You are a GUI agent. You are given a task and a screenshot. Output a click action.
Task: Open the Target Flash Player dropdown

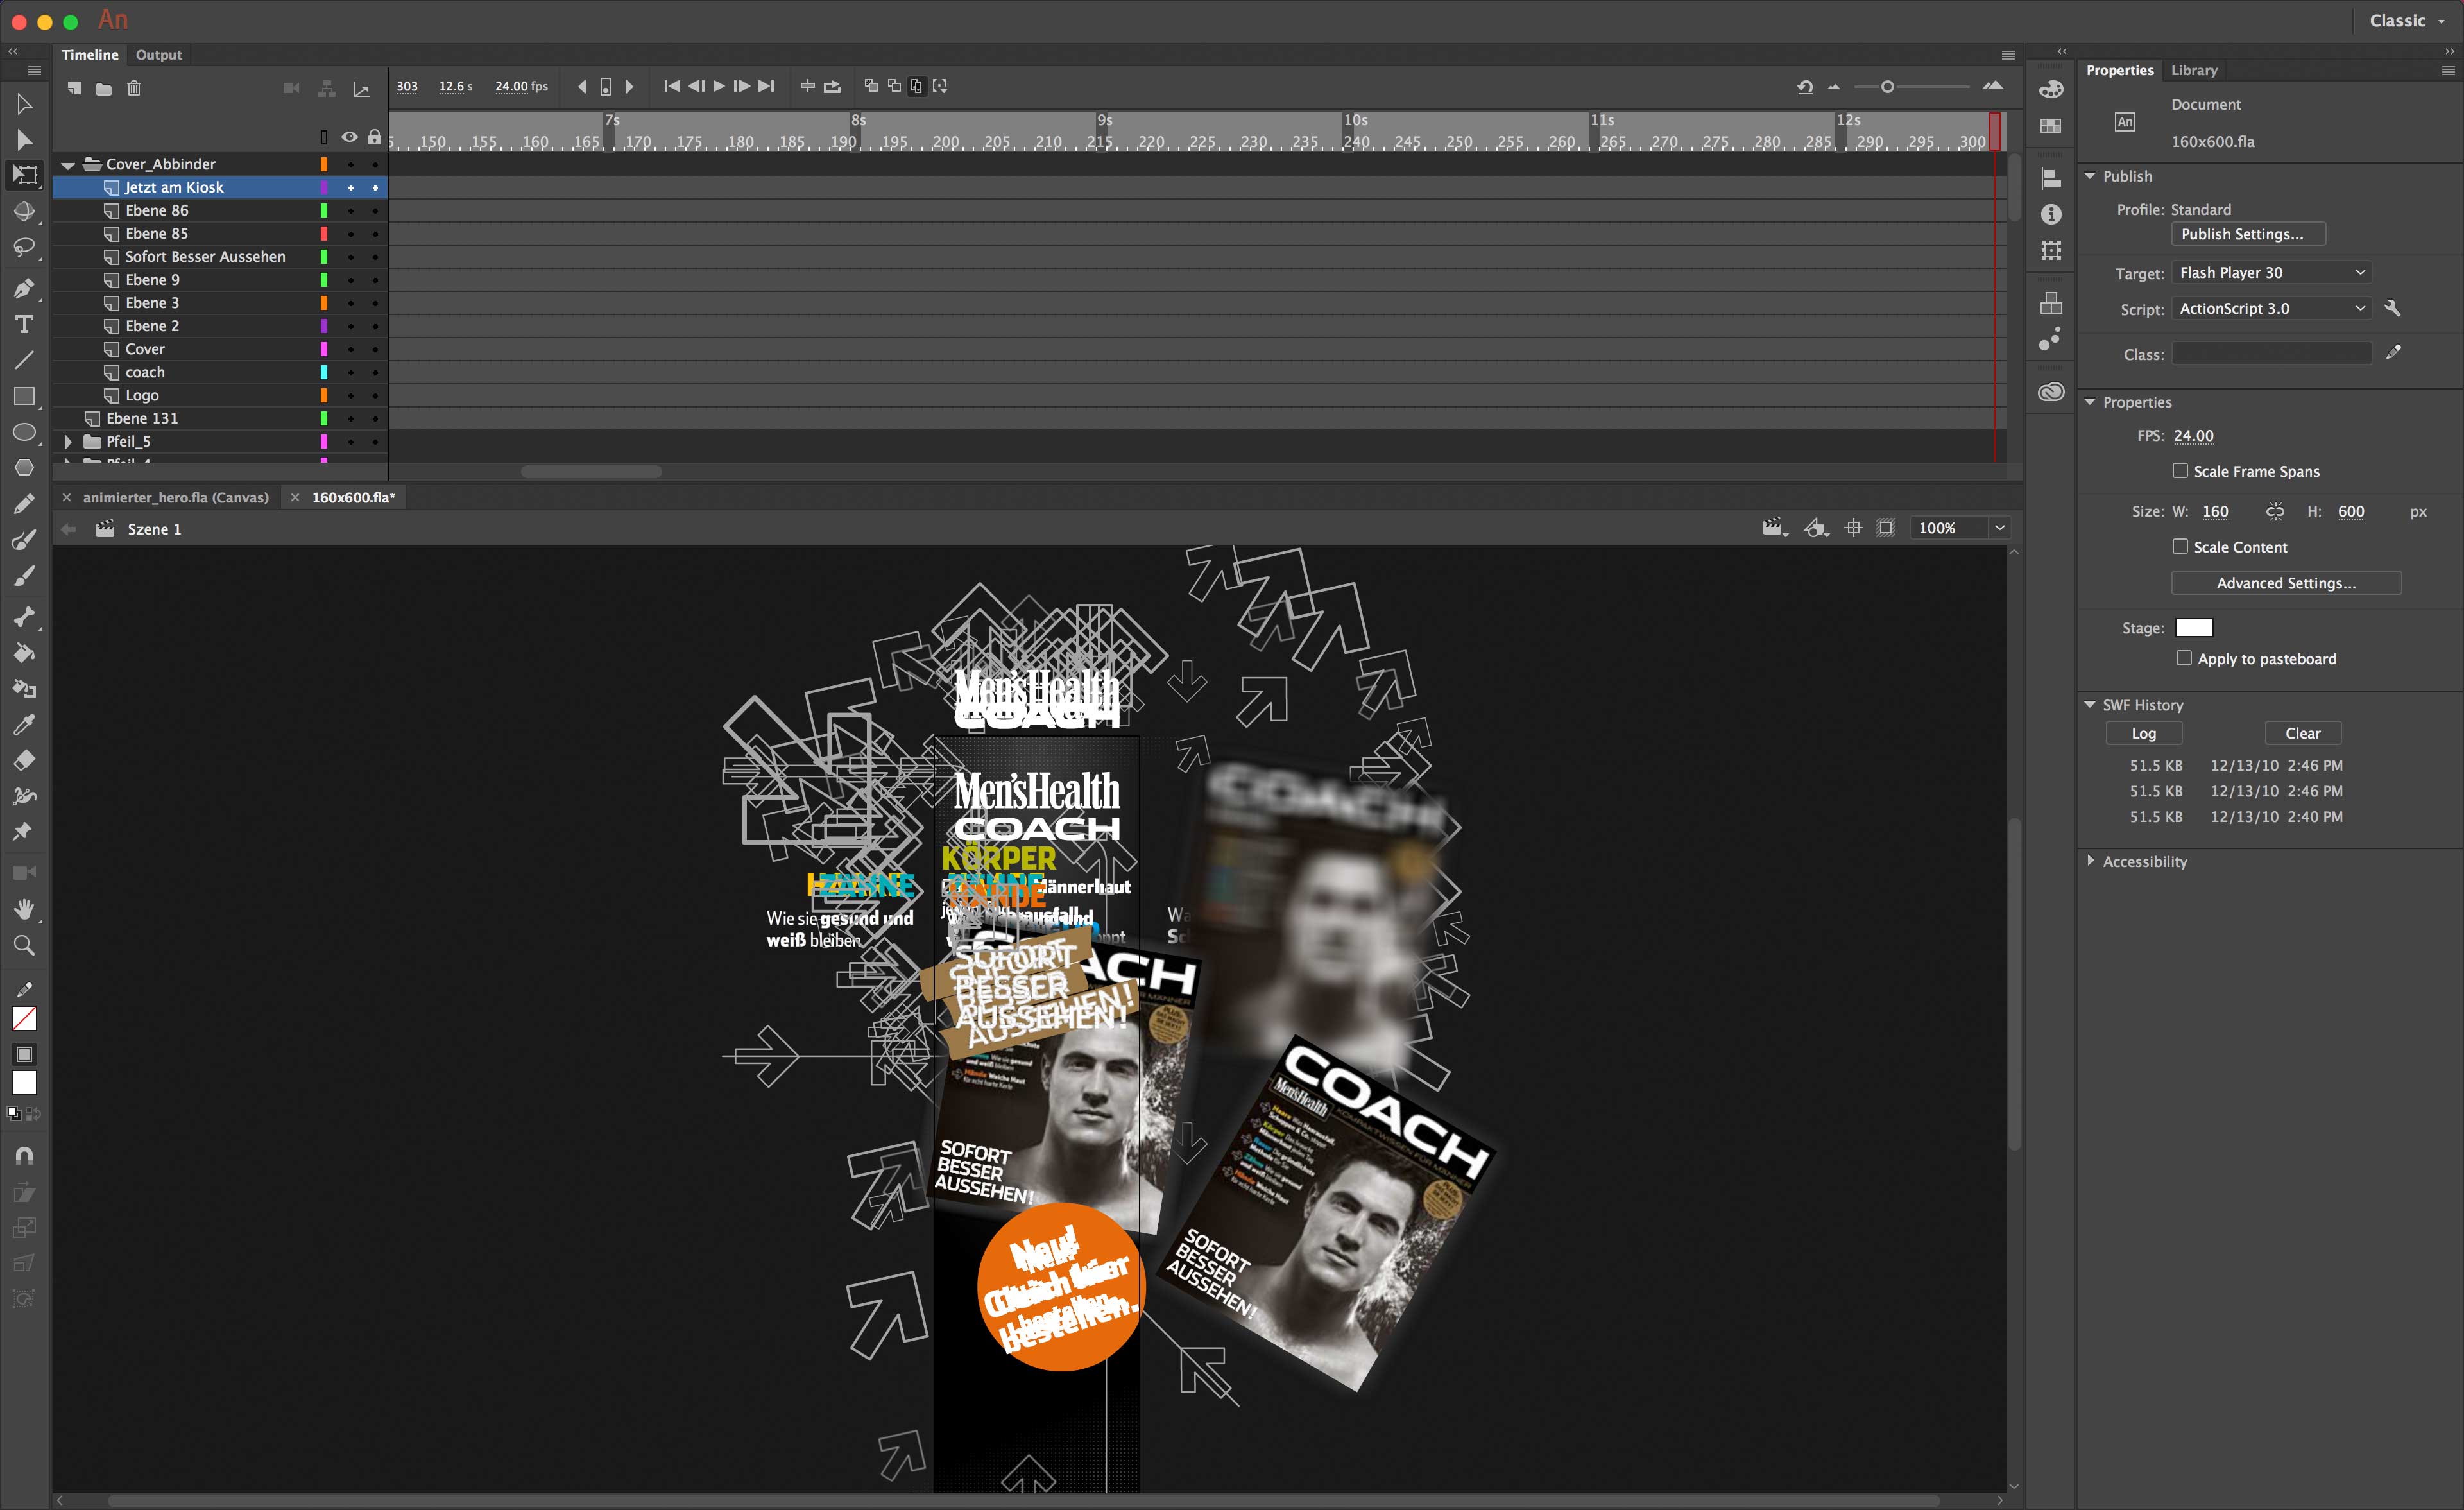[x=2271, y=273]
